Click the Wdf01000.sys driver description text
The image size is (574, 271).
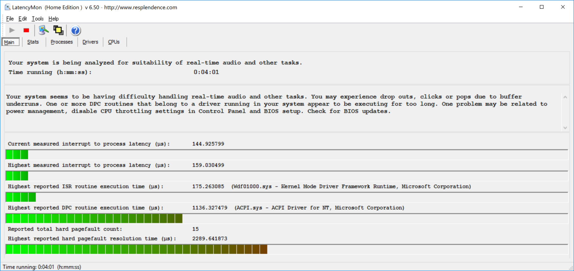(x=351, y=187)
